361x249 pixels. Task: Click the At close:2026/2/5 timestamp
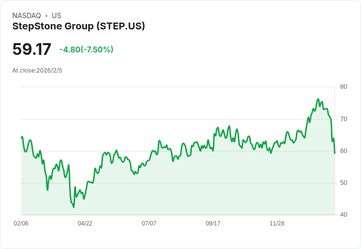(37, 71)
